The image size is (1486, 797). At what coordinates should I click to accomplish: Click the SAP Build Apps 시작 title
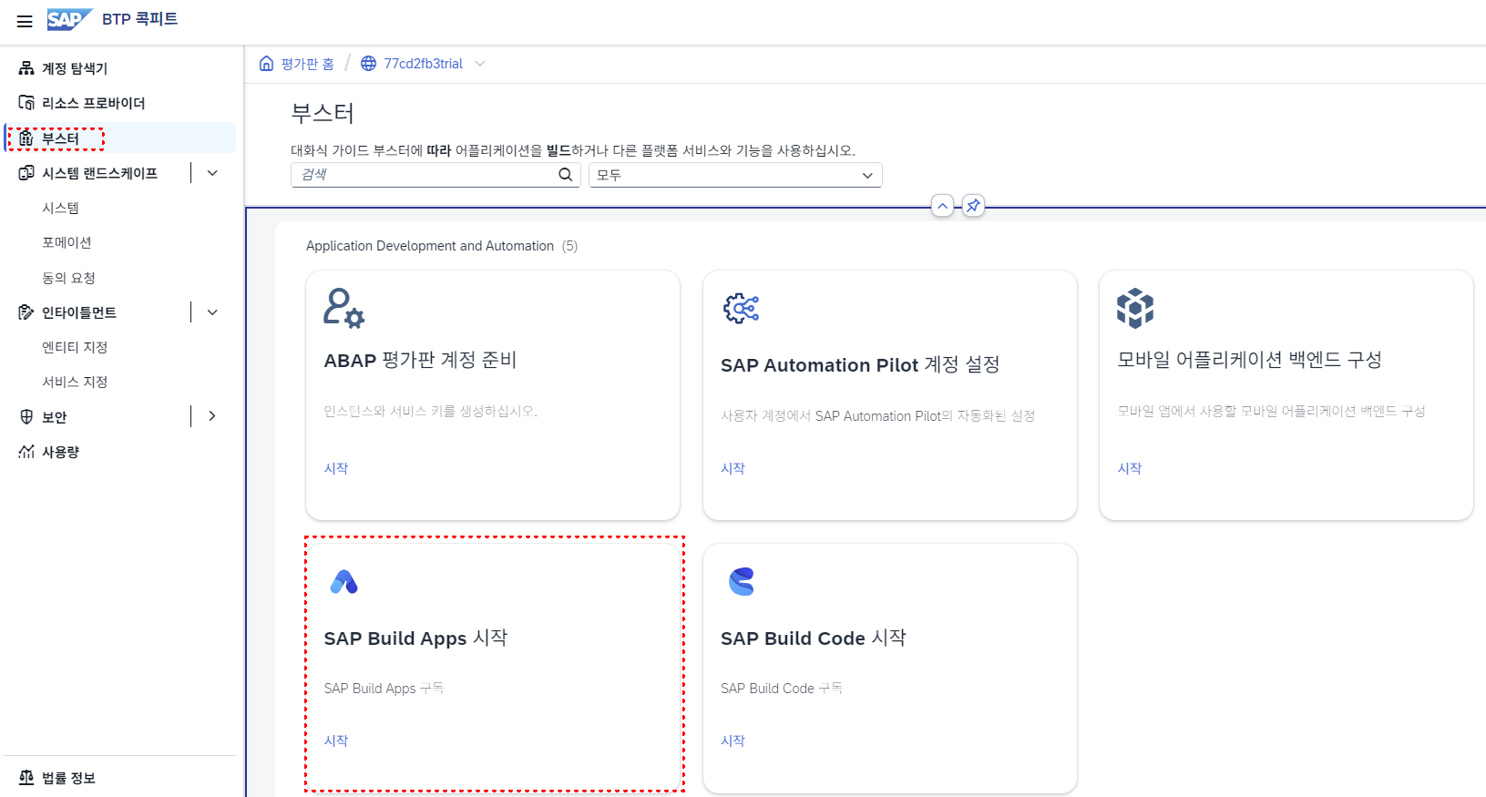pyautogui.click(x=415, y=639)
